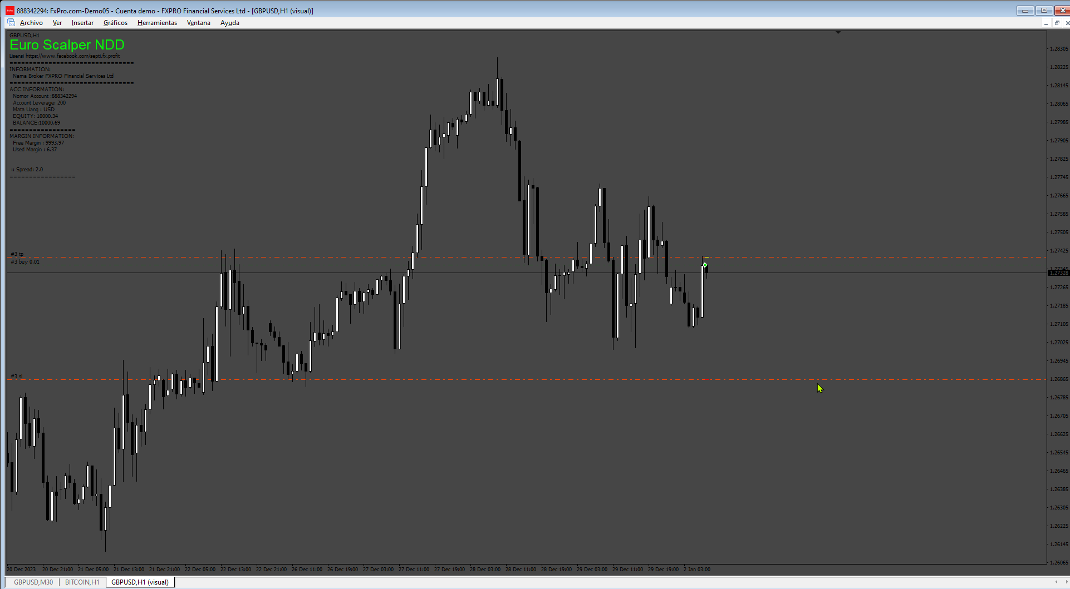Click the 1.26865 price axis label

pyautogui.click(x=1059, y=379)
